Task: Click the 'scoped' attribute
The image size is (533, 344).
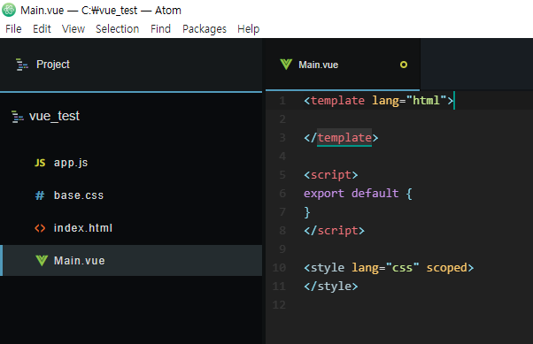Action: tap(446, 268)
